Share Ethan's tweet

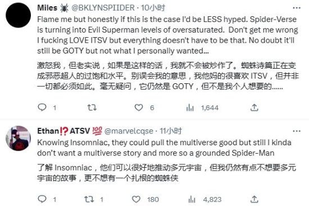(x=254, y=199)
